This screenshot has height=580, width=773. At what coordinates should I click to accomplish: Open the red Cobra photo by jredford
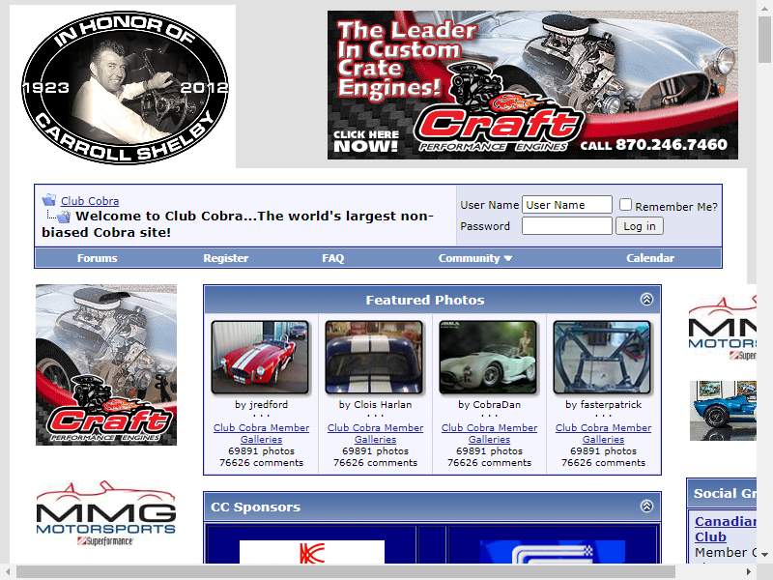click(260, 357)
